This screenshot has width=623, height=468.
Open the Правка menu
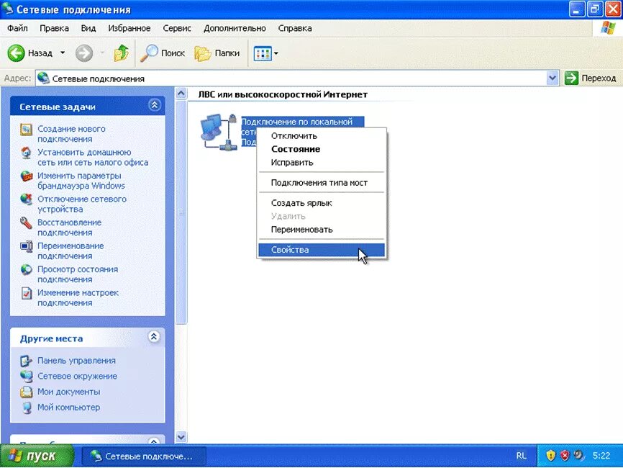(54, 28)
